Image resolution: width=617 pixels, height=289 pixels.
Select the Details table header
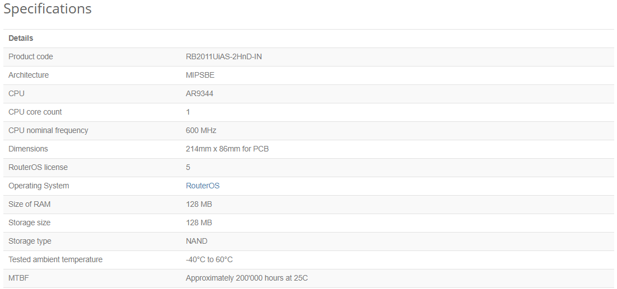tap(21, 38)
